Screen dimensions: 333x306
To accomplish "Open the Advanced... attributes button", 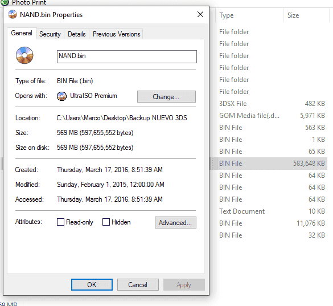I will [175, 223].
